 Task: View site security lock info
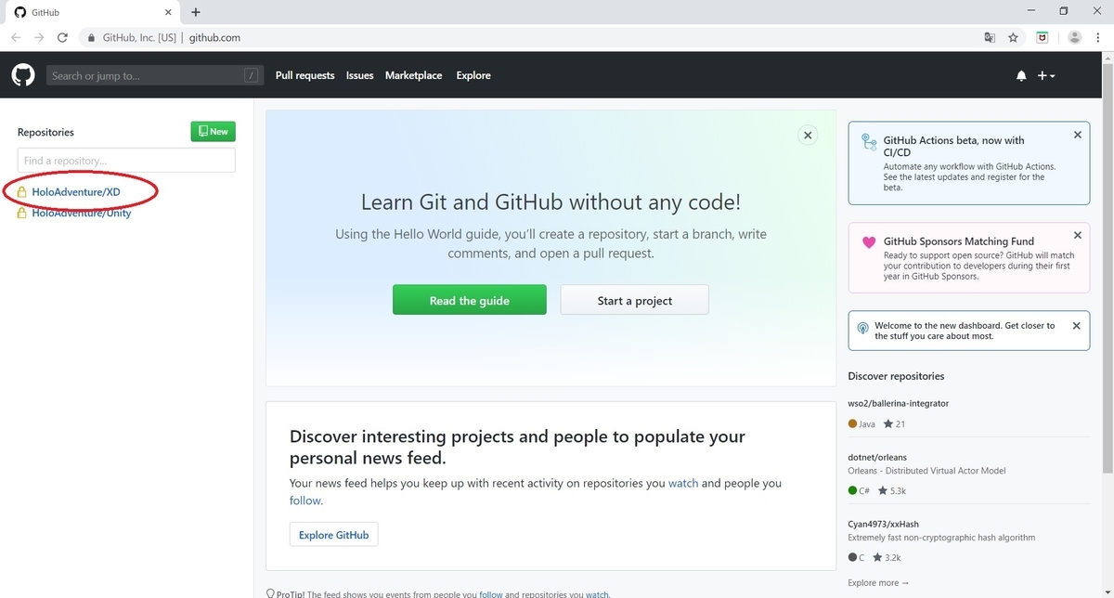[x=91, y=38]
